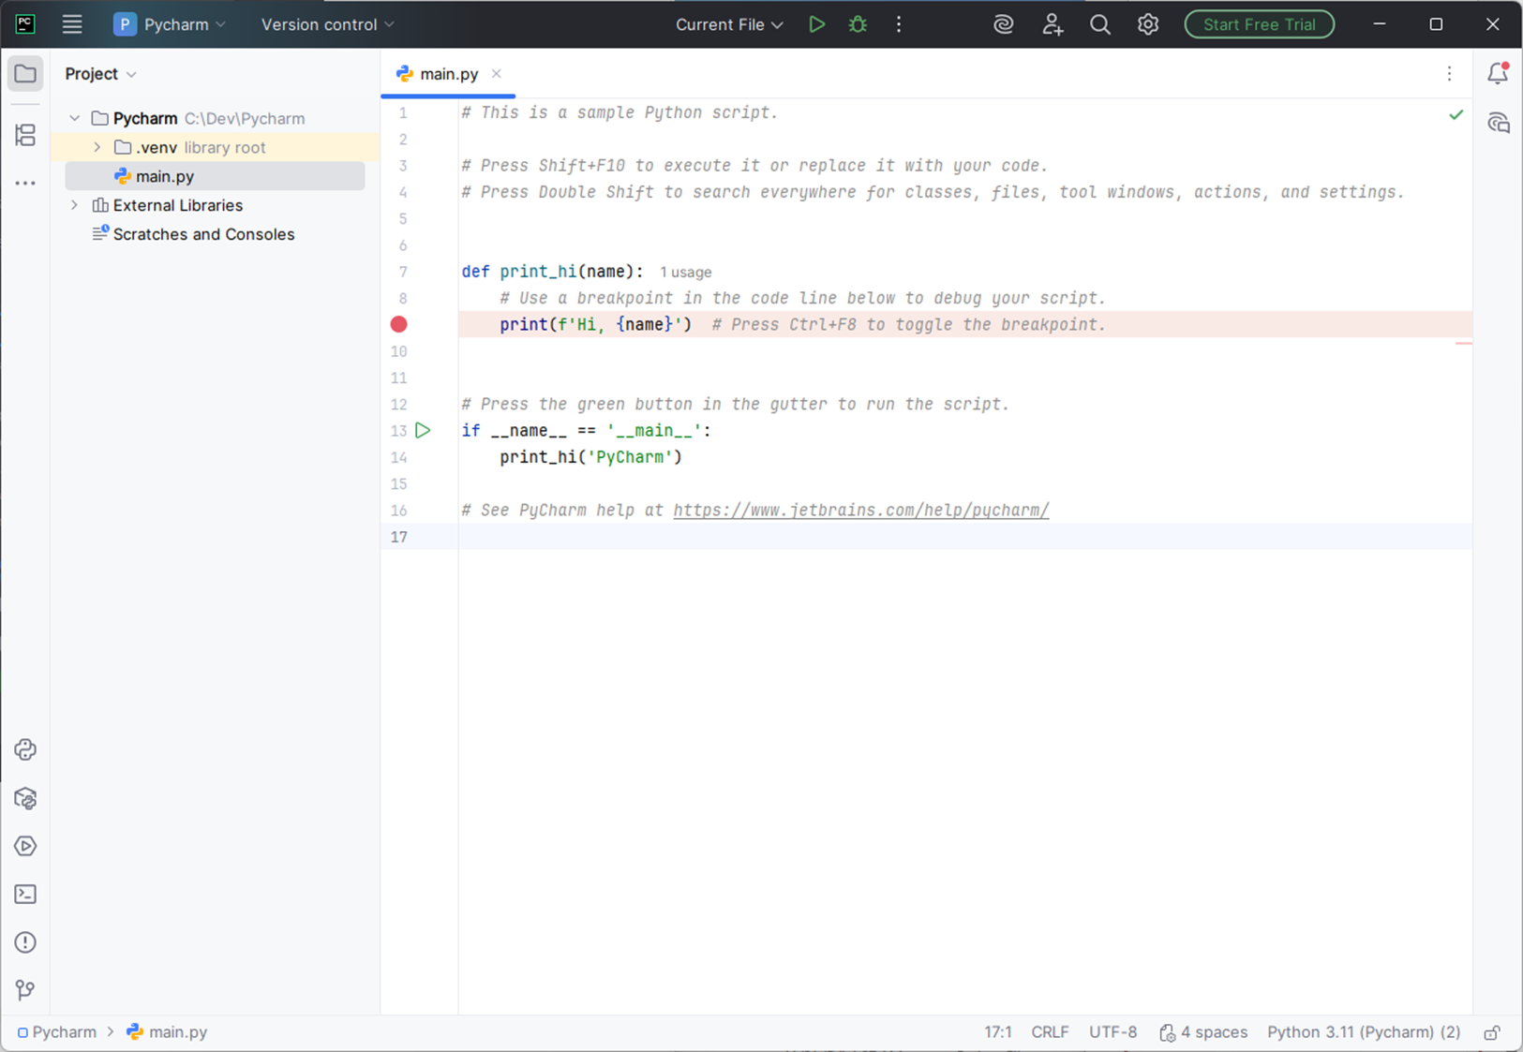Viewport: 1523px width, 1052px height.
Task: Open 4 spaces indent settings
Action: 1203,1032
